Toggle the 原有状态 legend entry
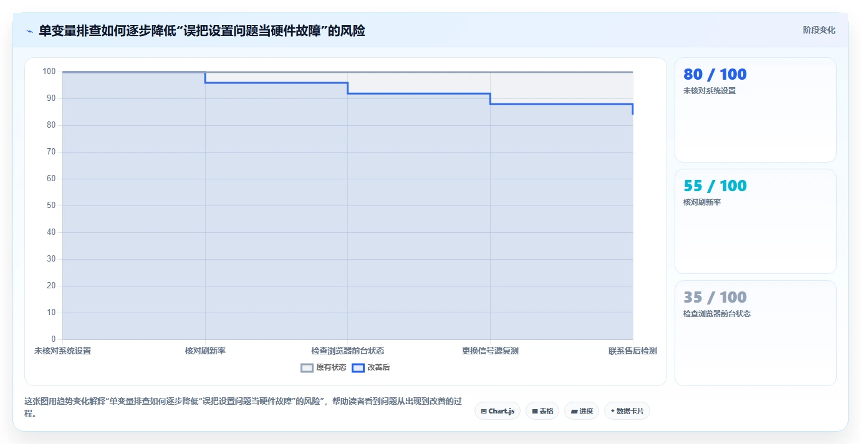This screenshot has width=861, height=444. point(323,367)
